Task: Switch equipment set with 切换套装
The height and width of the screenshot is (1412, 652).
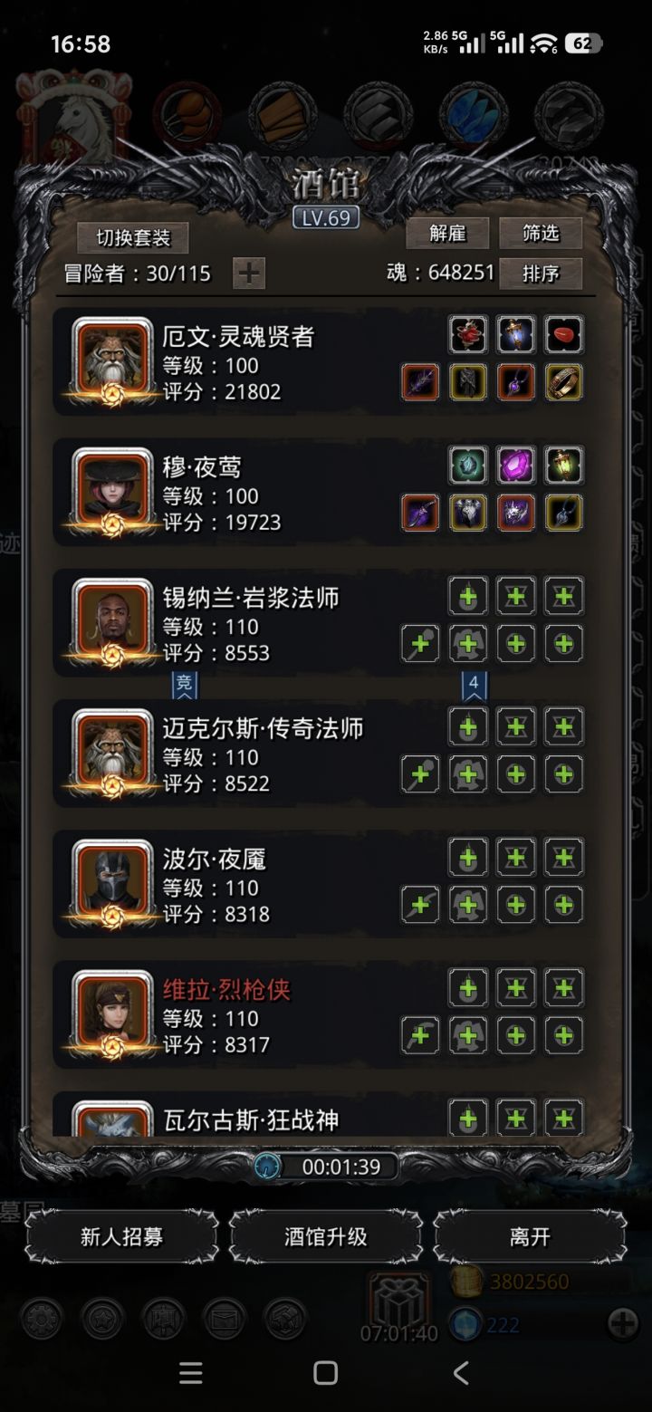Action: pyautogui.click(x=133, y=238)
